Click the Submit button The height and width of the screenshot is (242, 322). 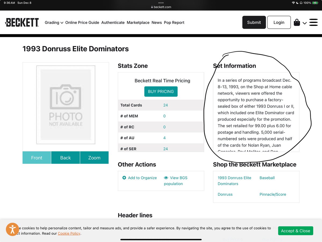coord(254,22)
